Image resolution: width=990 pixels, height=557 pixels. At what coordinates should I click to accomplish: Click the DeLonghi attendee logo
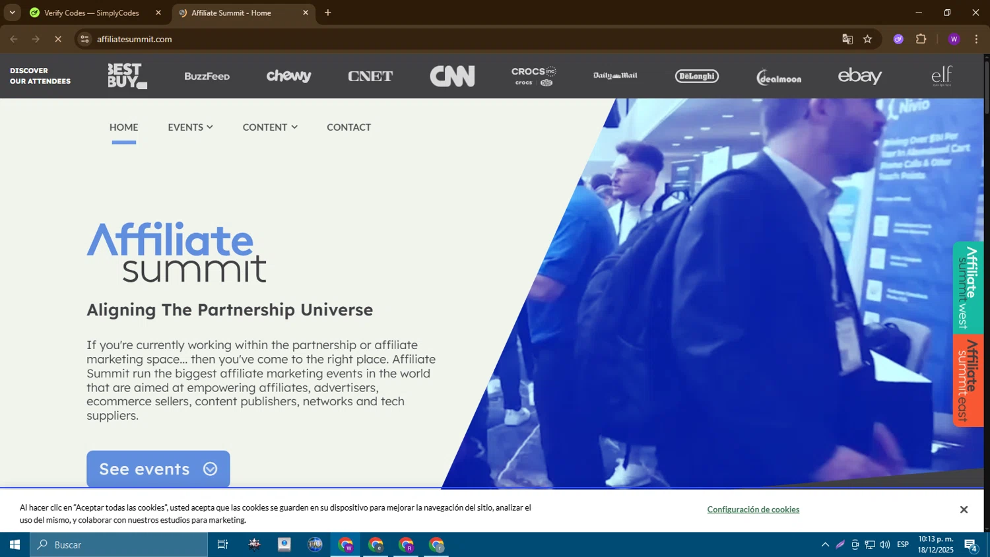coord(697,76)
